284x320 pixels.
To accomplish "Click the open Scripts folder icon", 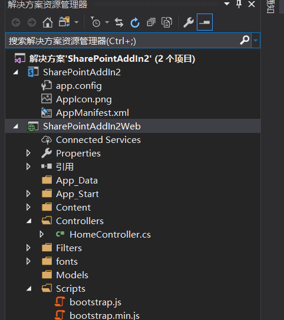I will tap(47, 288).
